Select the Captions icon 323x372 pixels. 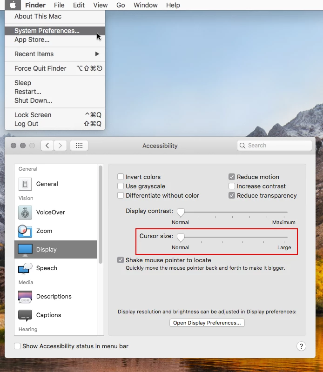(25, 315)
